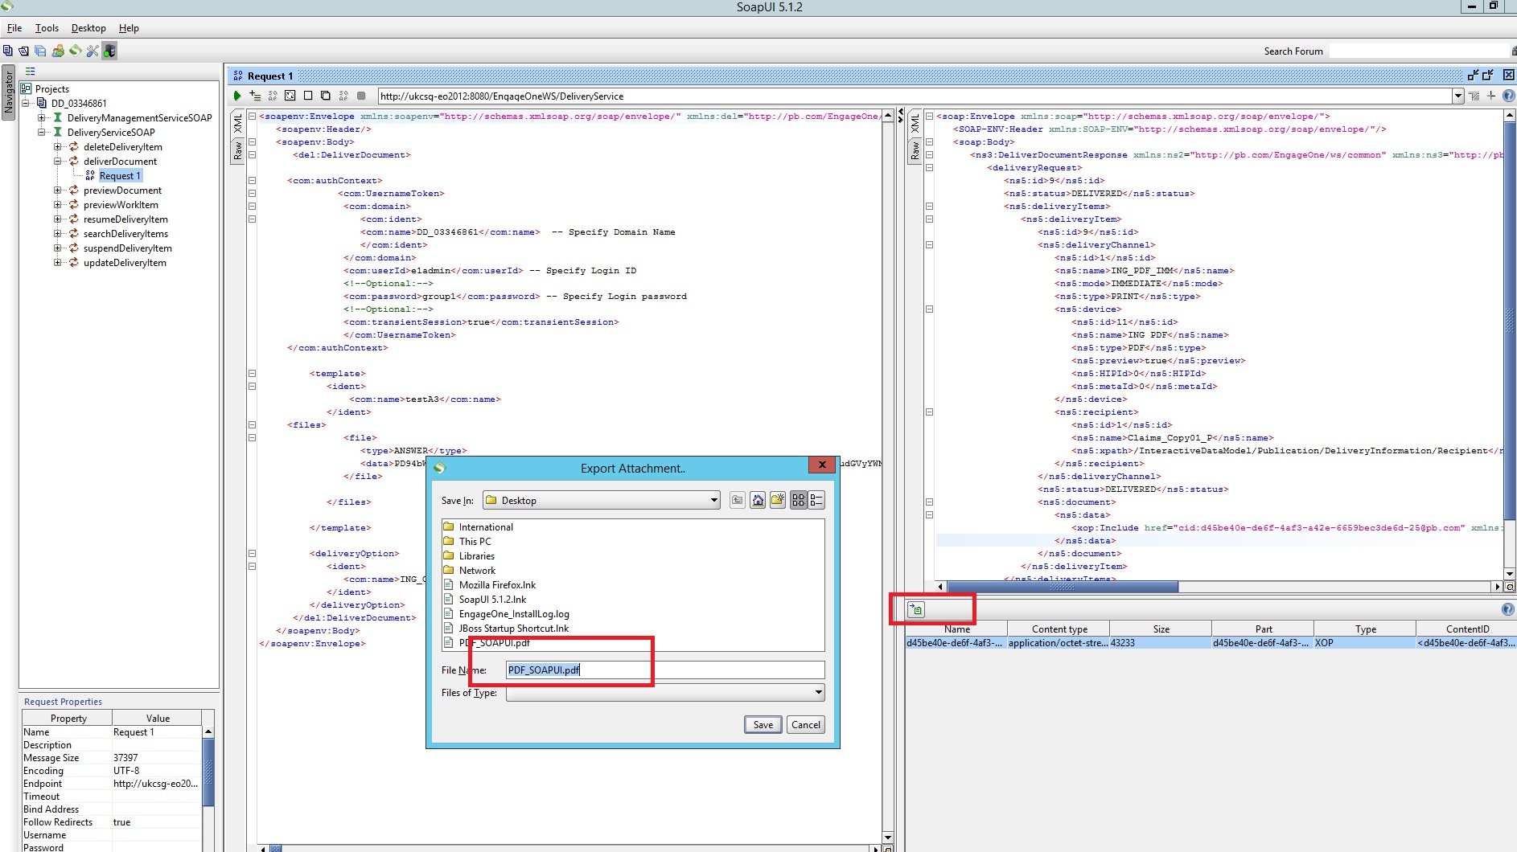1517x852 pixels.
Task: Open the Tools menu
Action: click(46, 27)
